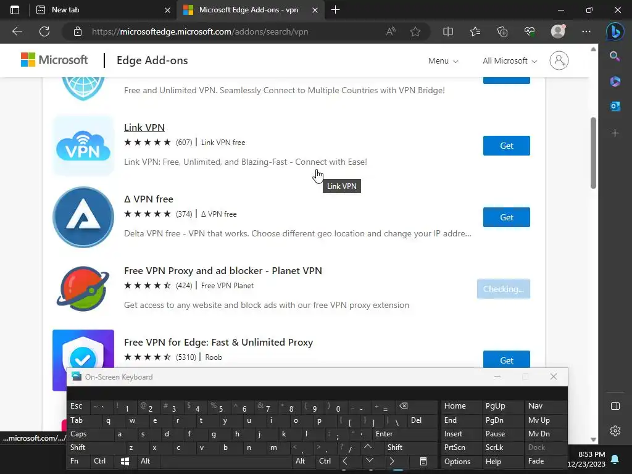Open the Read aloud icon in address bar
Viewport: 632px width, 474px height.
tap(391, 31)
